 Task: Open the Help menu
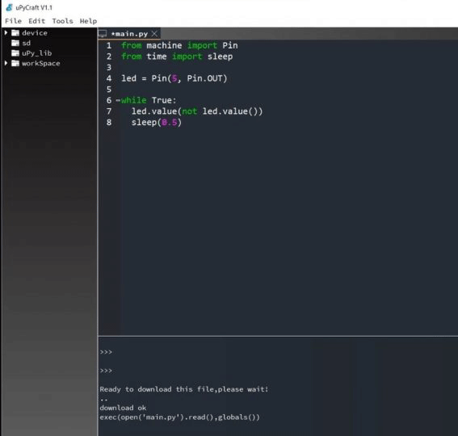(88, 21)
